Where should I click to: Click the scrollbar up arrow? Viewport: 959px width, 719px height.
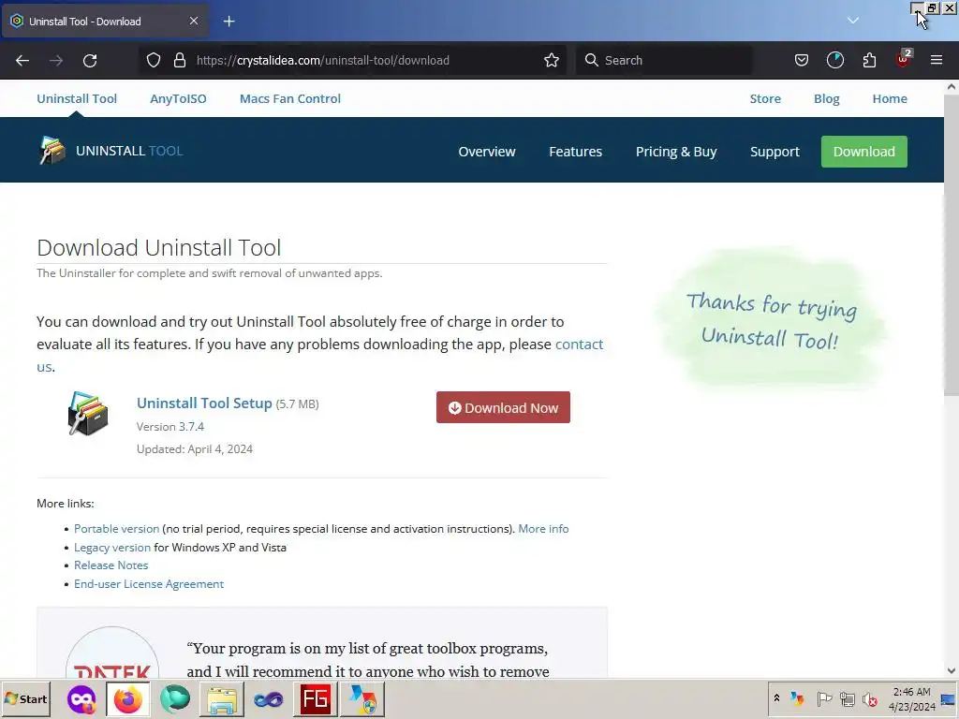point(952,87)
